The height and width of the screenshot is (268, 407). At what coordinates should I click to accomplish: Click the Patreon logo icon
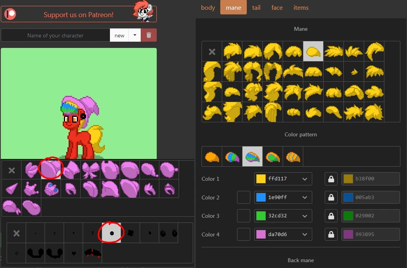coord(10,14)
